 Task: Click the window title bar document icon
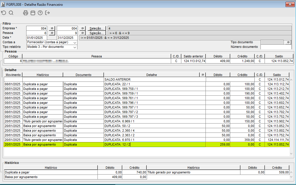3,4
